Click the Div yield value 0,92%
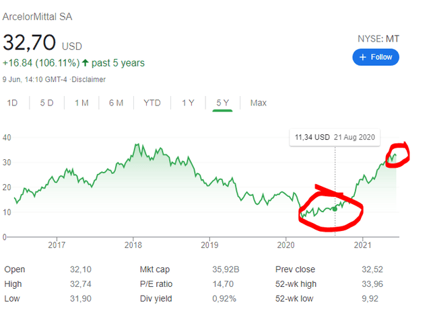431x313 pixels. click(224, 298)
